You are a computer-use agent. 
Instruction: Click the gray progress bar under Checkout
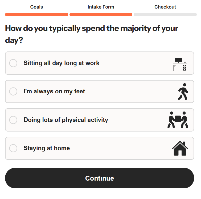tap(165, 14)
